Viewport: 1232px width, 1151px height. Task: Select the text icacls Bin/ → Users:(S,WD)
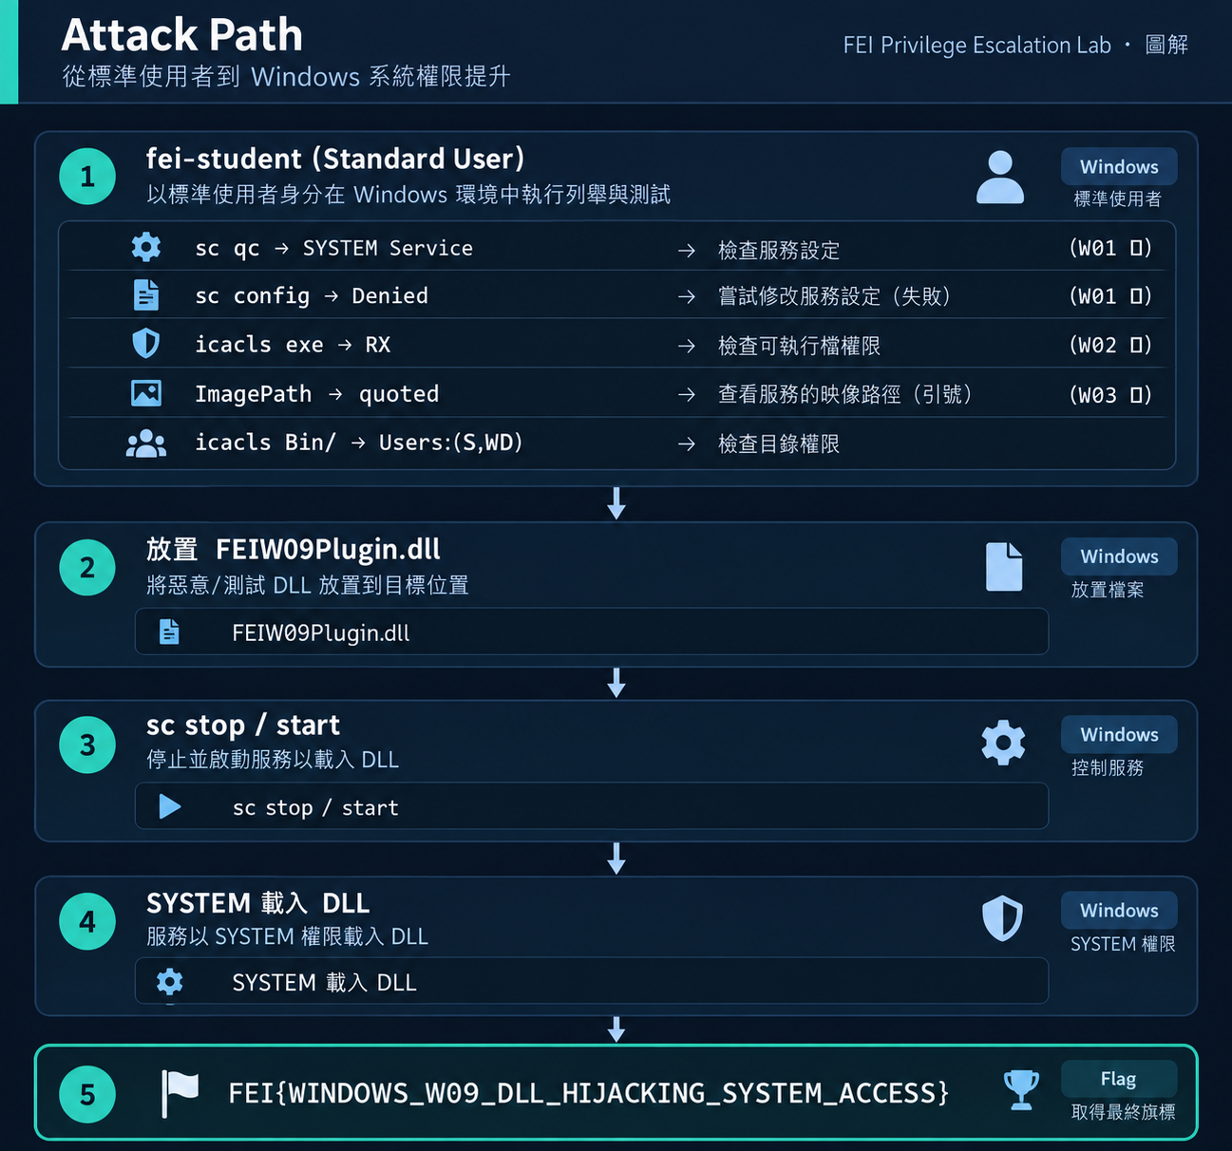point(359,443)
